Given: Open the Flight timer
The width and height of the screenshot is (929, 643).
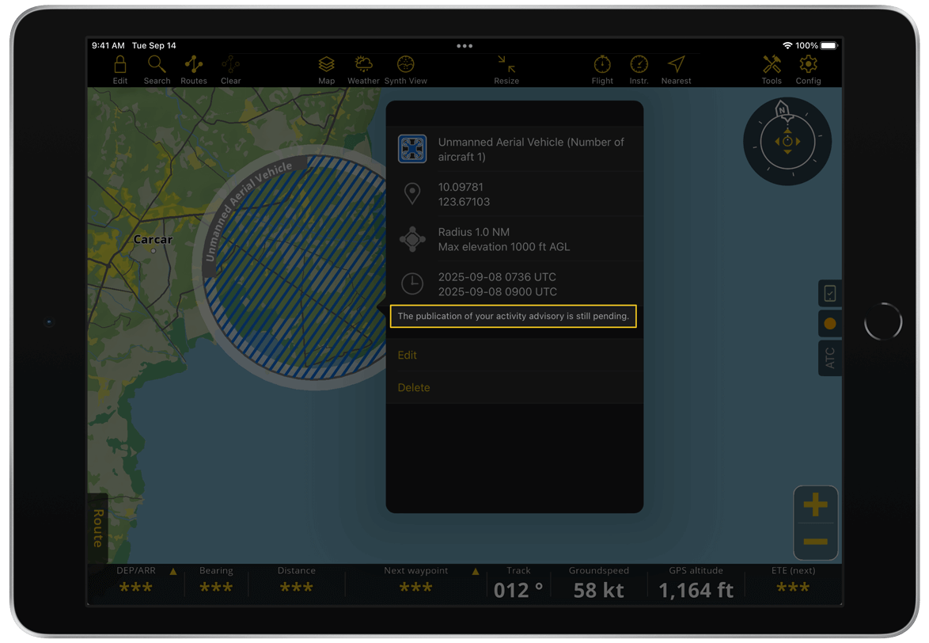Looking at the screenshot, I should pyautogui.click(x=602, y=70).
